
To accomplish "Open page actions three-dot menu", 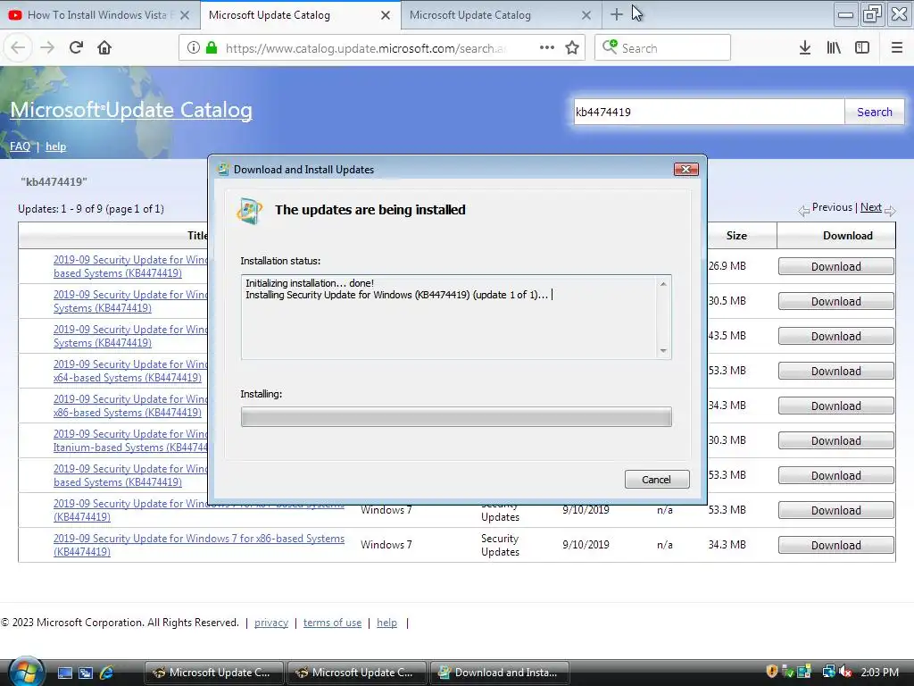I will (x=547, y=48).
